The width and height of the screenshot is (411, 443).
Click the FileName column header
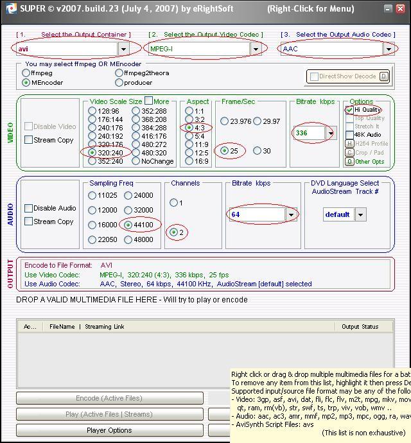point(62,327)
